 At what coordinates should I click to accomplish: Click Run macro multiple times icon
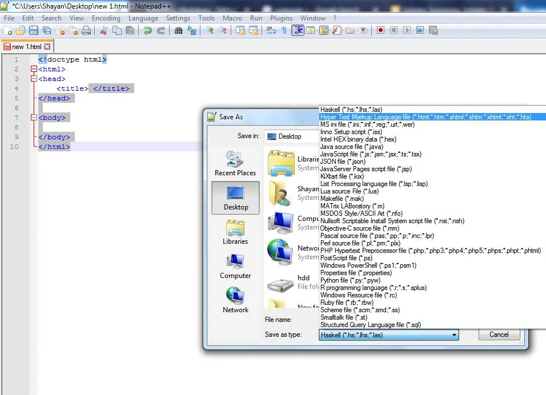click(420, 31)
